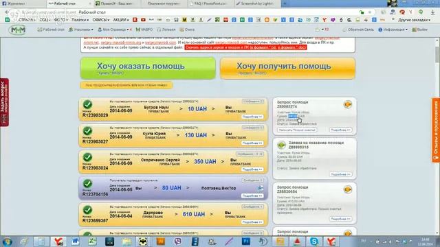Click the green checkmark on order R123903029
Viewport: 440px width, 247px height.
click(87, 105)
